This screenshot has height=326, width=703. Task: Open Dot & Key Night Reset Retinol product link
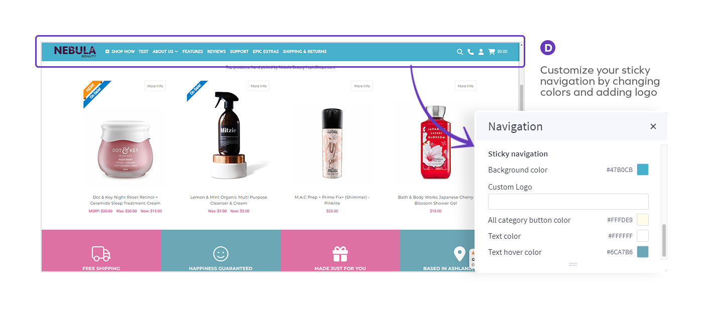(x=125, y=200)
